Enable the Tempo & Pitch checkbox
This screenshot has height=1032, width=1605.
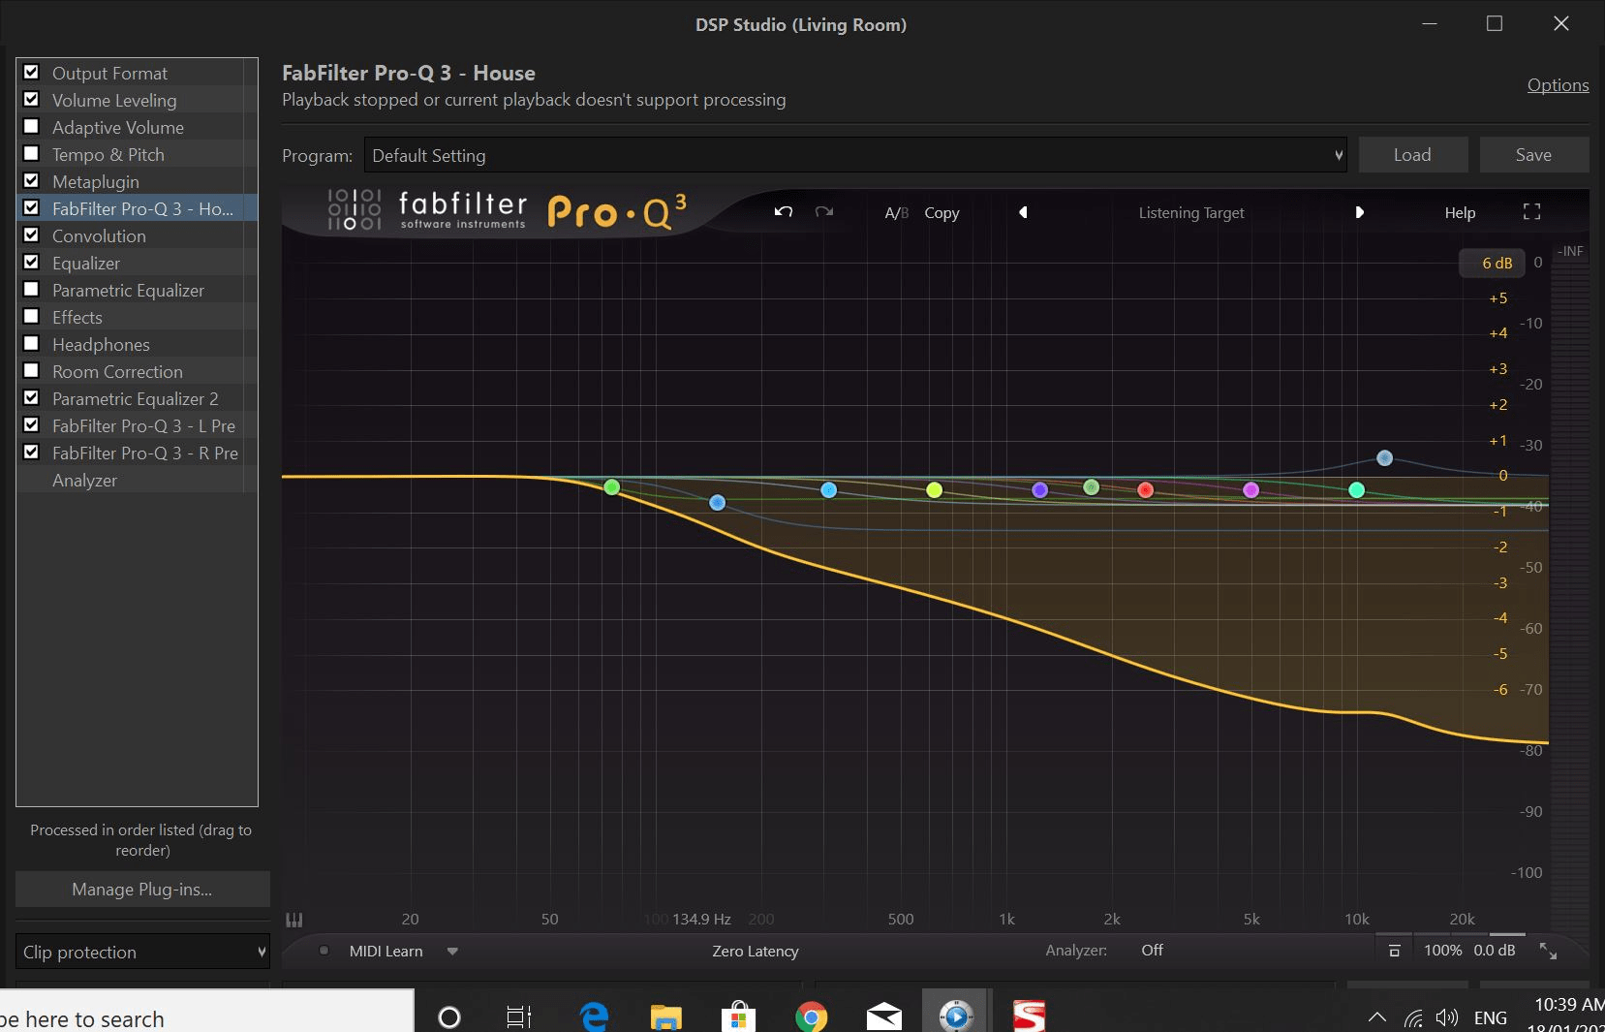[31, 153]
